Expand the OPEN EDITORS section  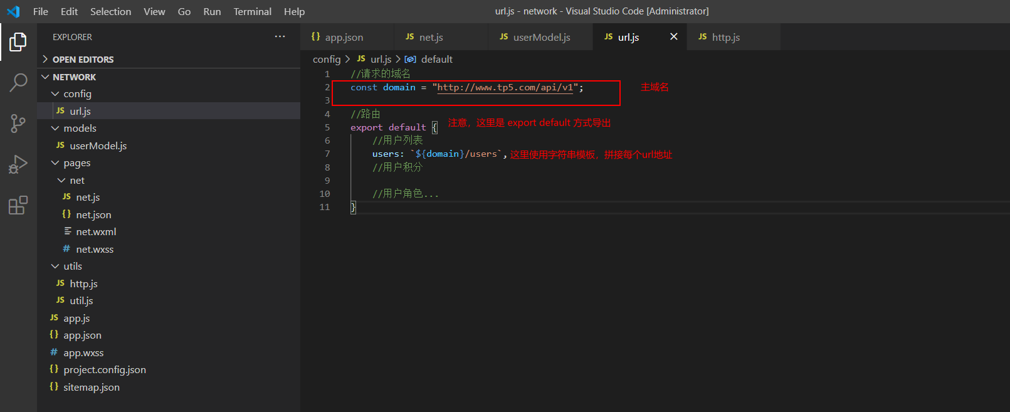(x=169, y=60)
